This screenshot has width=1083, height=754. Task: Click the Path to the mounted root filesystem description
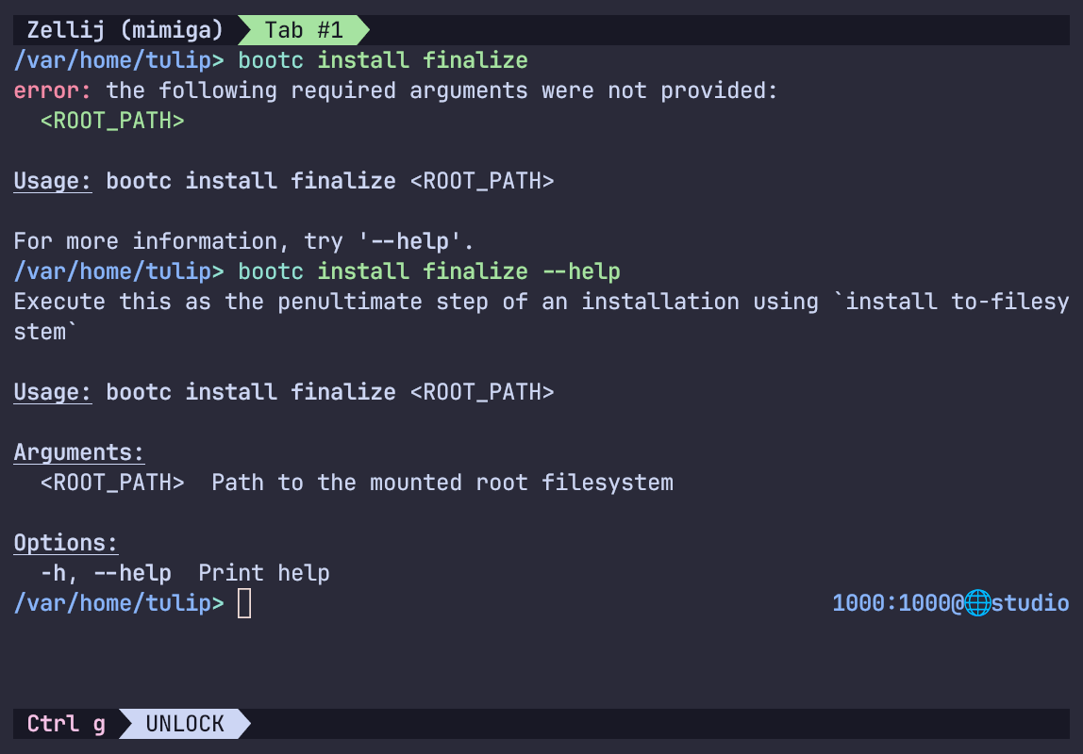click(442, 483)
